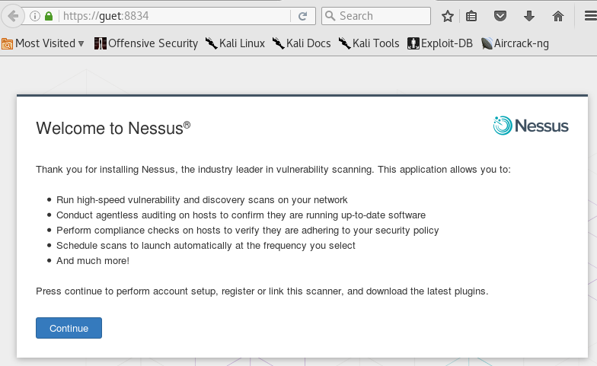Click the Nessus logo
This screenshot has height=366, width=597.
tap(531, 126)
